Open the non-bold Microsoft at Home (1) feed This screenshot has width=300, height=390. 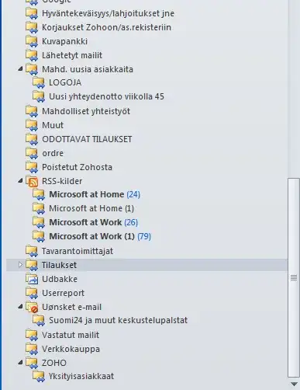tap(91, 208)
